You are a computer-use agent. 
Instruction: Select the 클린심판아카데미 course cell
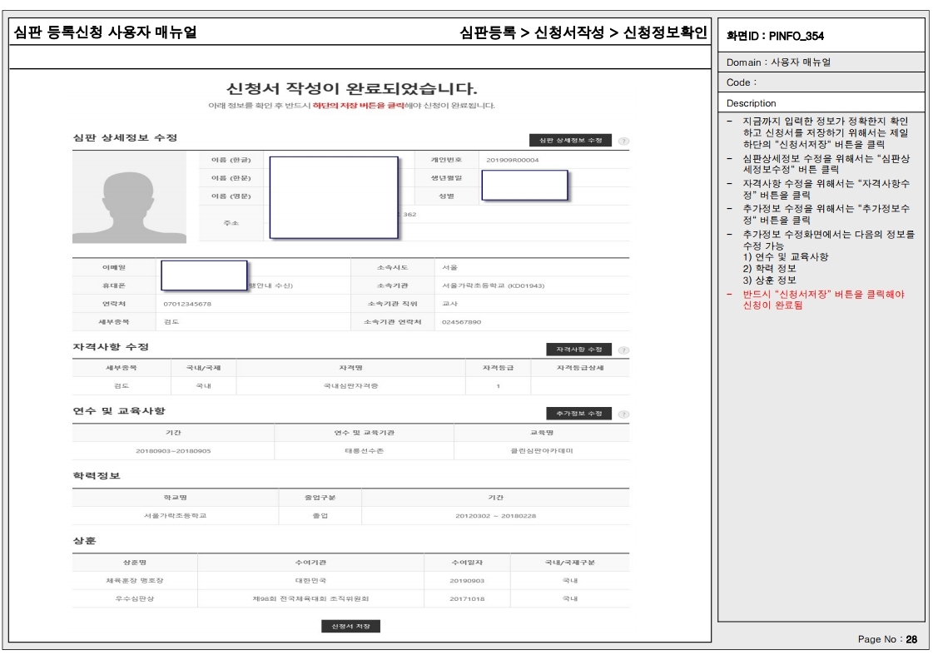(x=542, y=450)
